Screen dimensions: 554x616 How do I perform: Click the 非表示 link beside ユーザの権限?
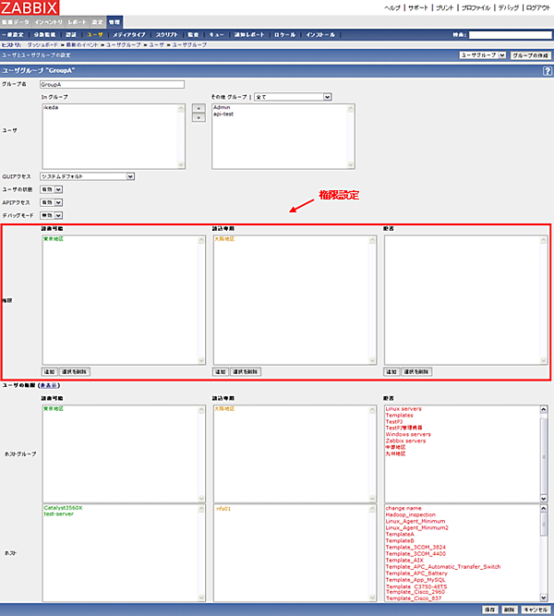click(x=49, y=385)
